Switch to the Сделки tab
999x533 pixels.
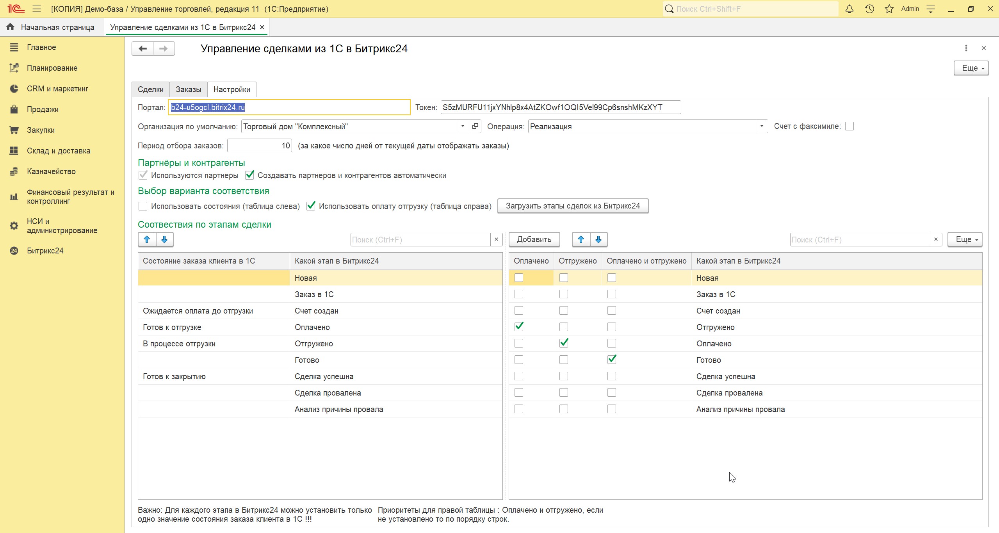click(x=150, y=89)
